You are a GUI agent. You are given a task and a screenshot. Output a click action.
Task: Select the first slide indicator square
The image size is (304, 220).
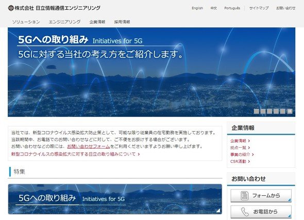click(256, 112)
